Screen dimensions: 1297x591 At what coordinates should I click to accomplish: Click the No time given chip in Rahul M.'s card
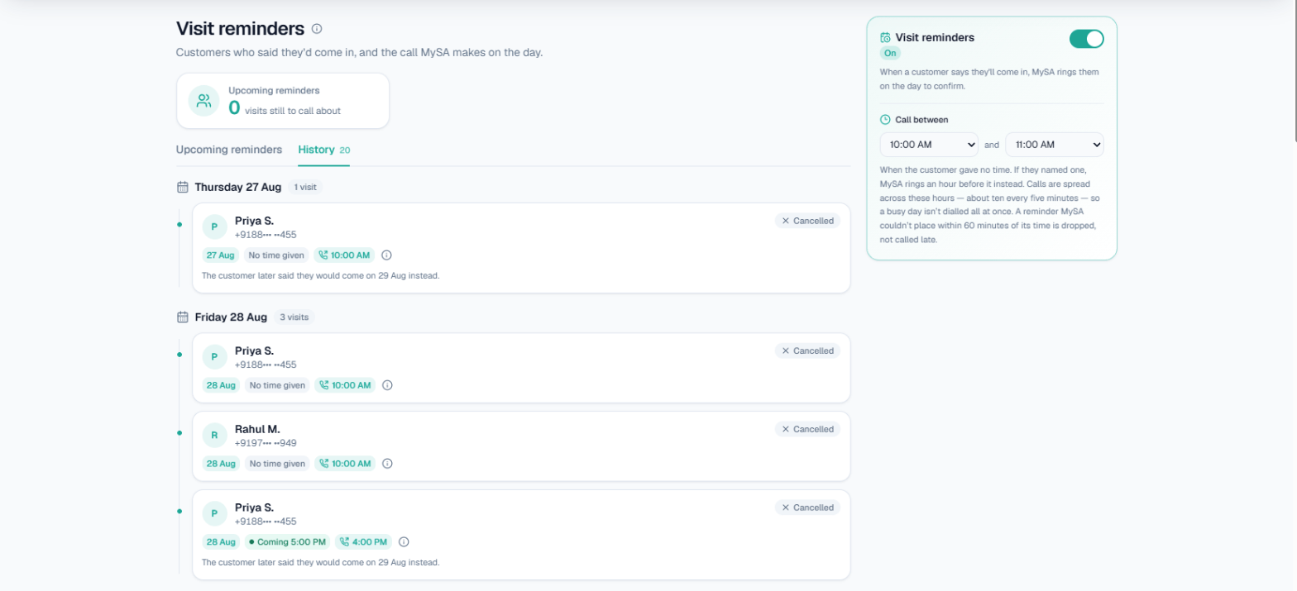point(277,464)
